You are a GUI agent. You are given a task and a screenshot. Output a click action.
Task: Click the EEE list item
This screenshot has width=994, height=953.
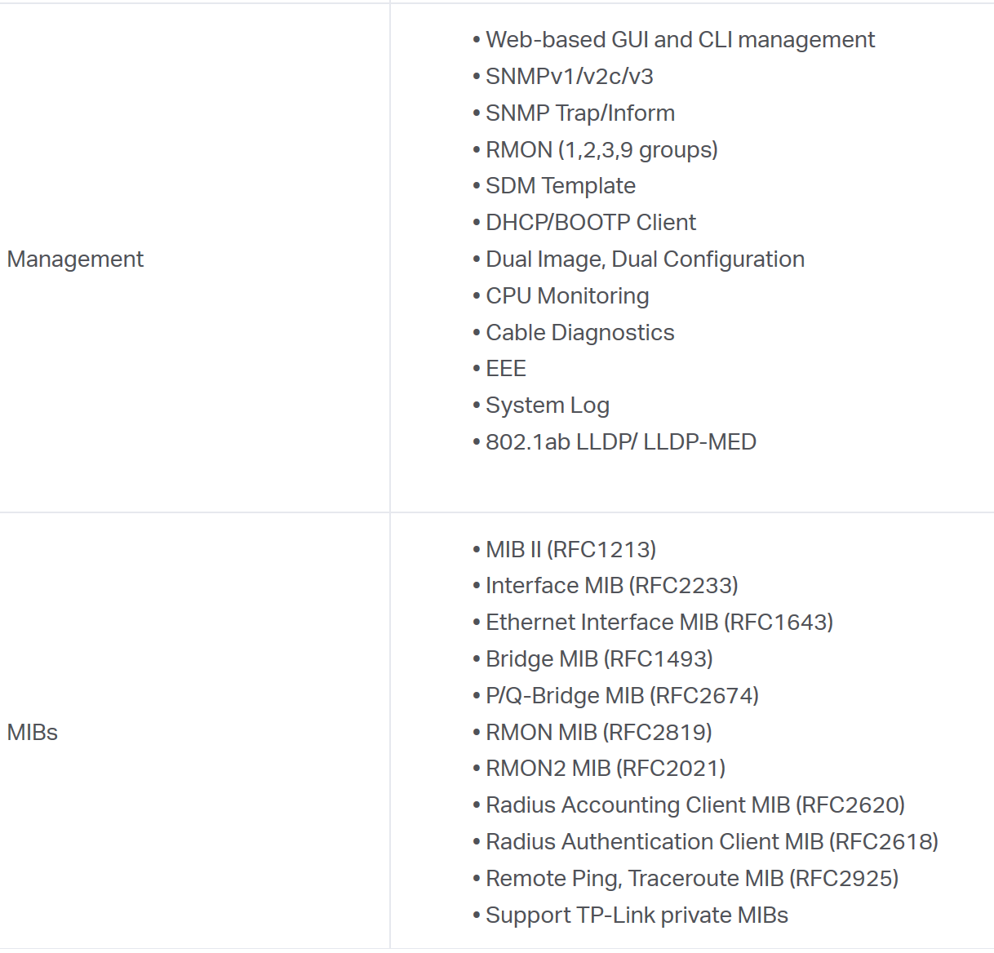tap(506, 369)
